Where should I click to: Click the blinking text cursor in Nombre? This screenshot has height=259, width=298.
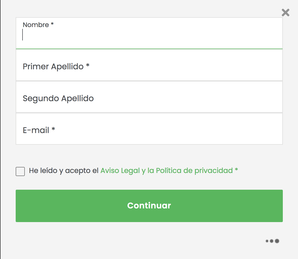[23, 35]
